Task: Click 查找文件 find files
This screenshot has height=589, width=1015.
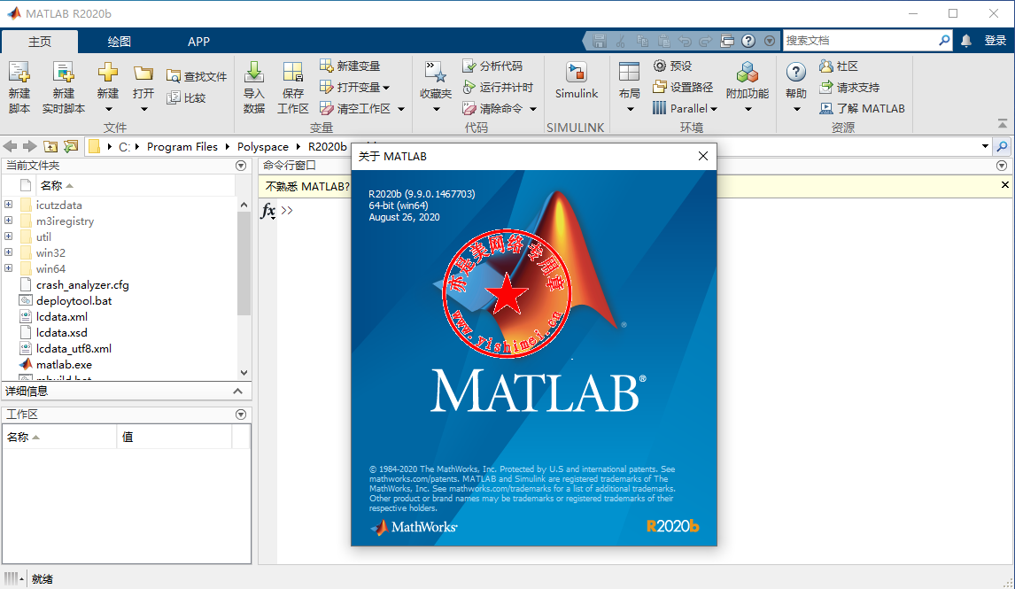Action: [x=197, y=76]
